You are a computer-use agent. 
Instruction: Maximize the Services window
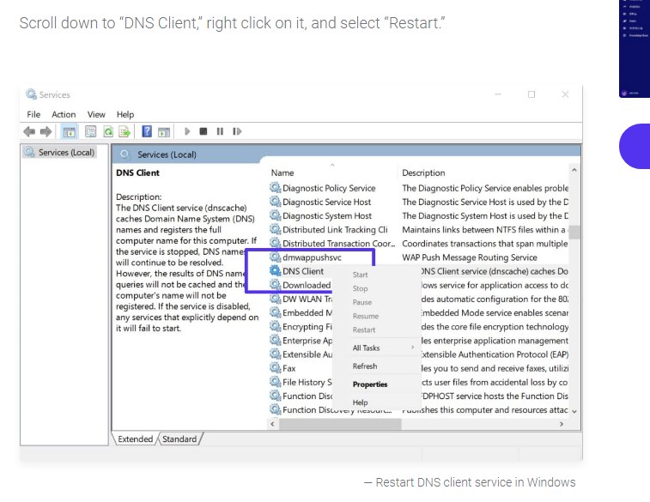pyautogui.click(x=532, y=94)
